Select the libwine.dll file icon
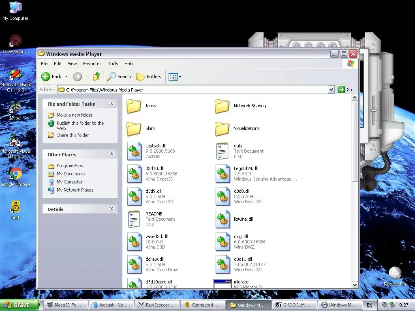 [223, 219]
